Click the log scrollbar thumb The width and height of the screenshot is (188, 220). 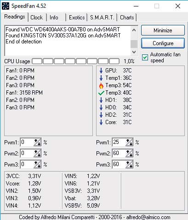point(134,44)
